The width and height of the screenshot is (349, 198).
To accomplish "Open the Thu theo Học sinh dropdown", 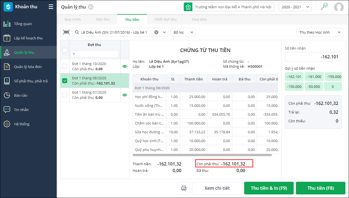I will click(320, 32).
